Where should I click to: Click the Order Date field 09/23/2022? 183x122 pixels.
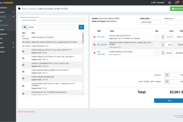pos(151,22)
